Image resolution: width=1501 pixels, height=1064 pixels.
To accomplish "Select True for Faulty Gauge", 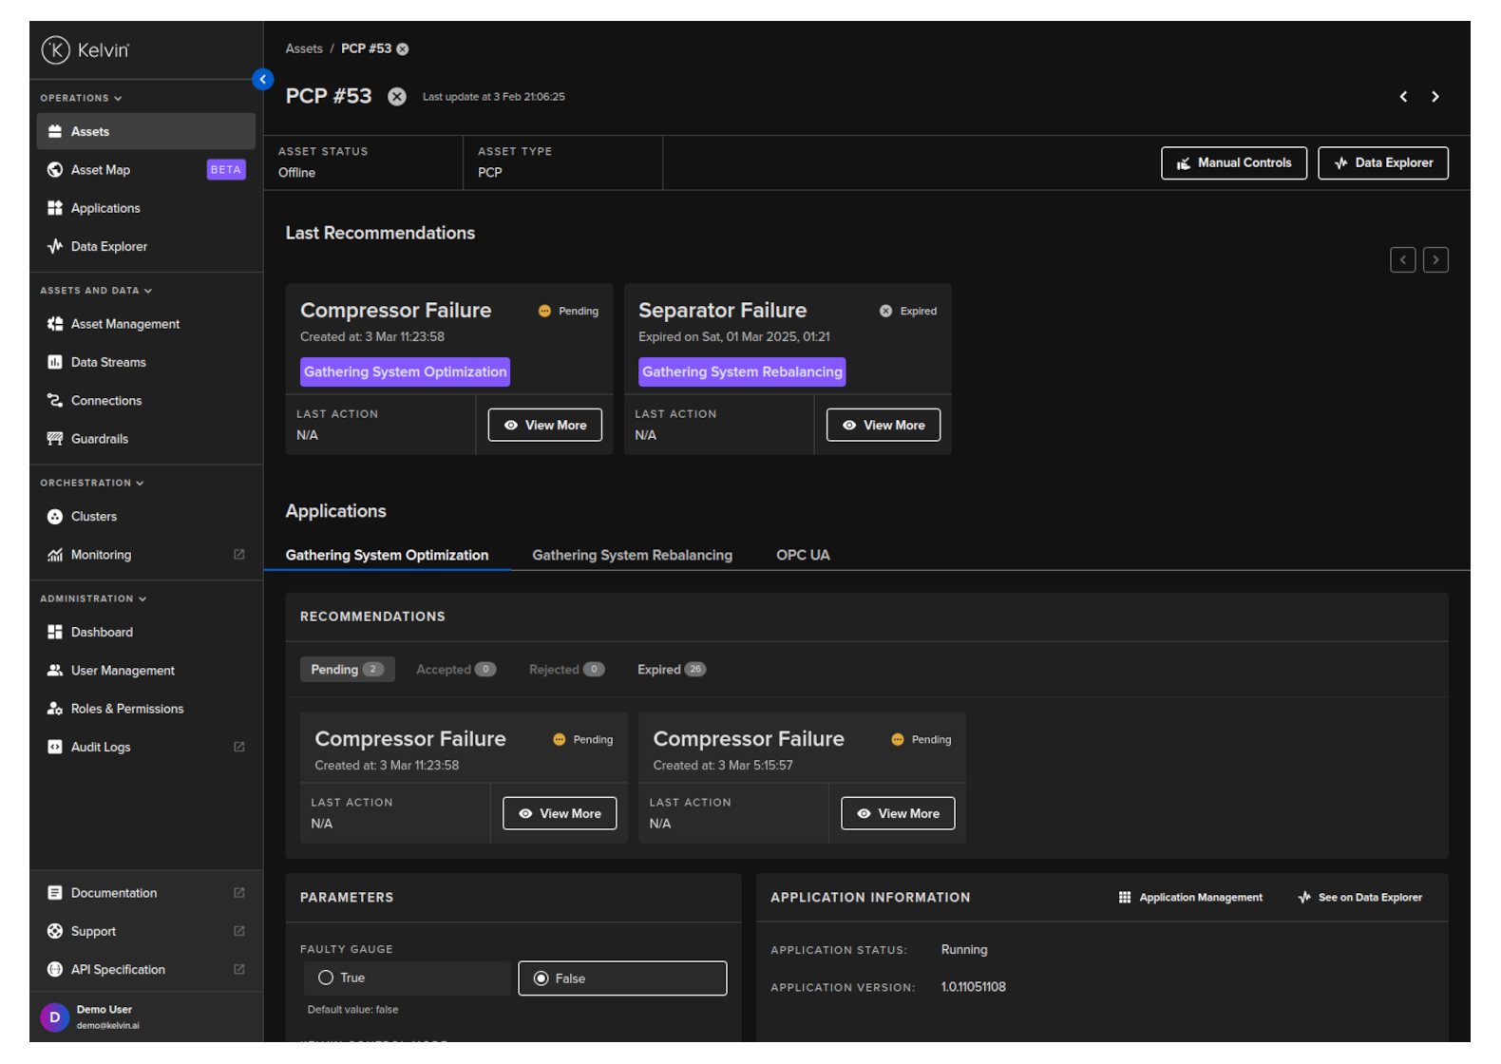I will pos(326,978).
